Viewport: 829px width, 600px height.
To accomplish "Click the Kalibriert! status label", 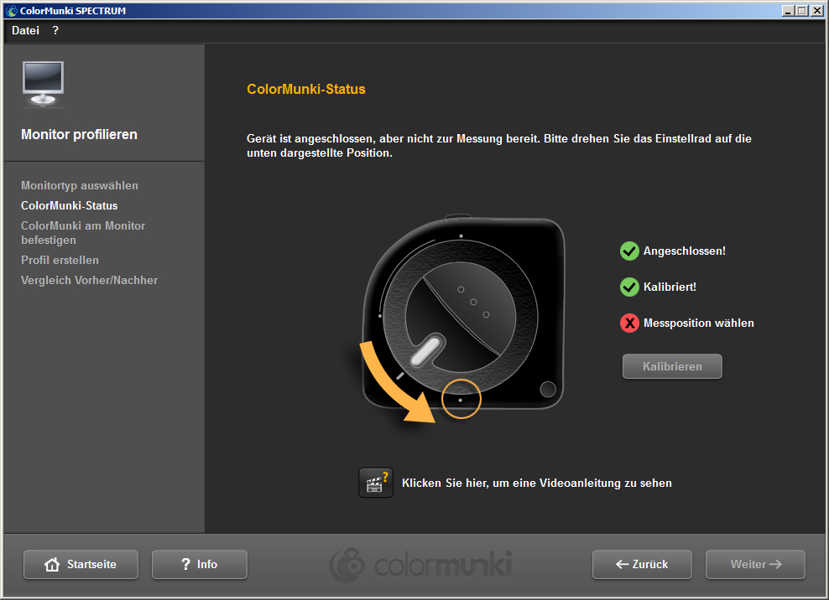I will click(x=670, y=287).
